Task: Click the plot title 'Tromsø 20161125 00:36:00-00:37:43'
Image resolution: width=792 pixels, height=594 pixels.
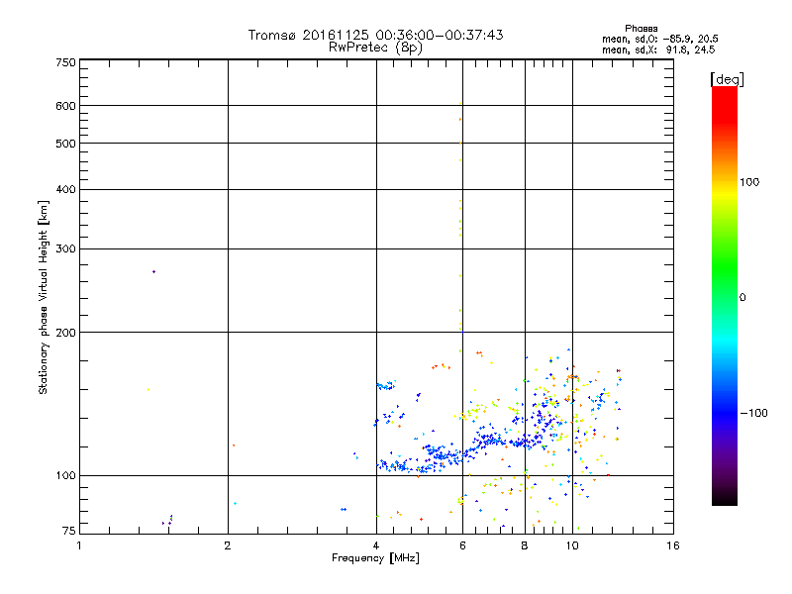Action: click(x=375, y=35)
